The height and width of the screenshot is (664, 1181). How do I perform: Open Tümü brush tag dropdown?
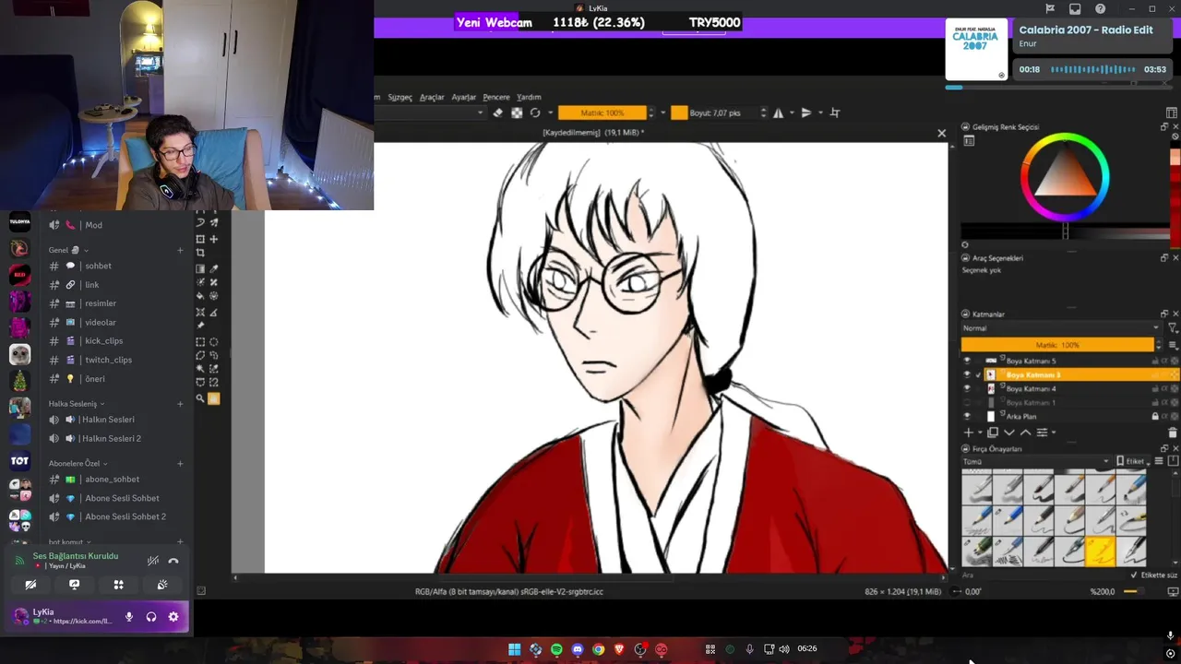(x=1035, y=461)
